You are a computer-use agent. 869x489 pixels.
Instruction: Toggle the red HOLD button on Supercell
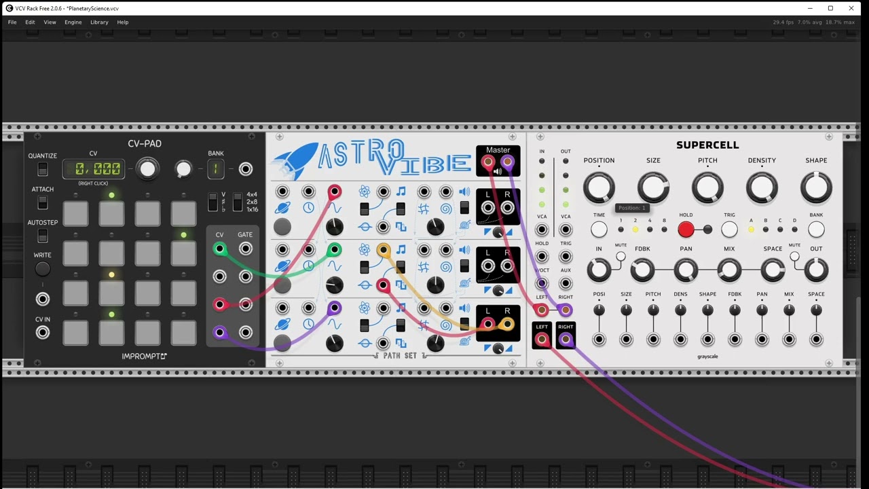[x=686, y=230]
